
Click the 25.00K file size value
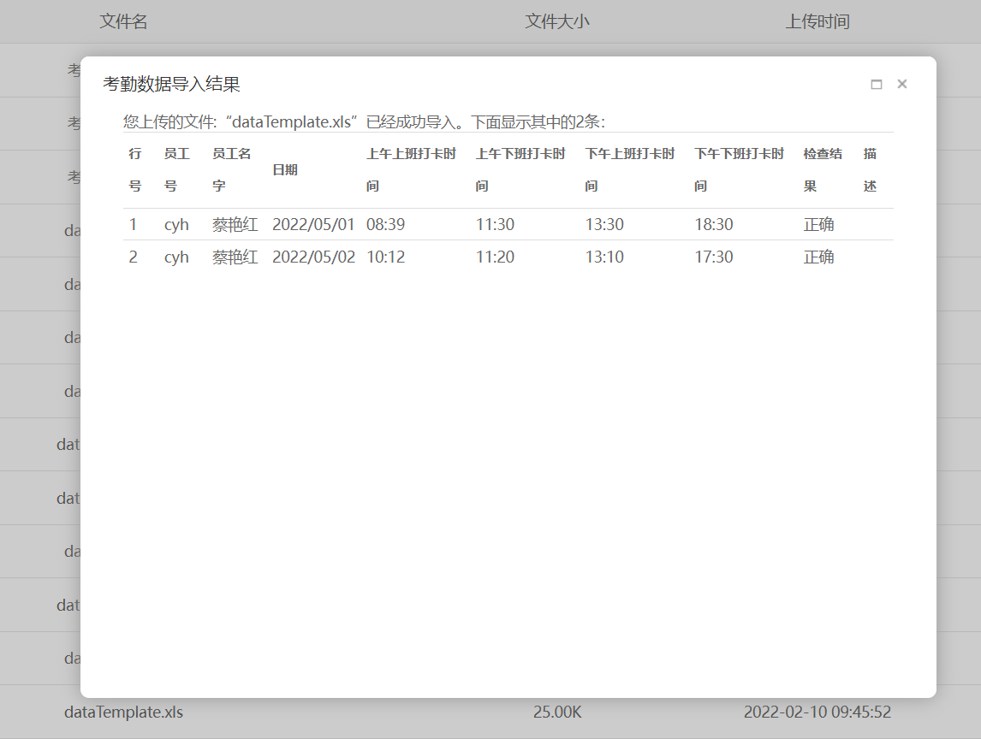tap(556, 712)
